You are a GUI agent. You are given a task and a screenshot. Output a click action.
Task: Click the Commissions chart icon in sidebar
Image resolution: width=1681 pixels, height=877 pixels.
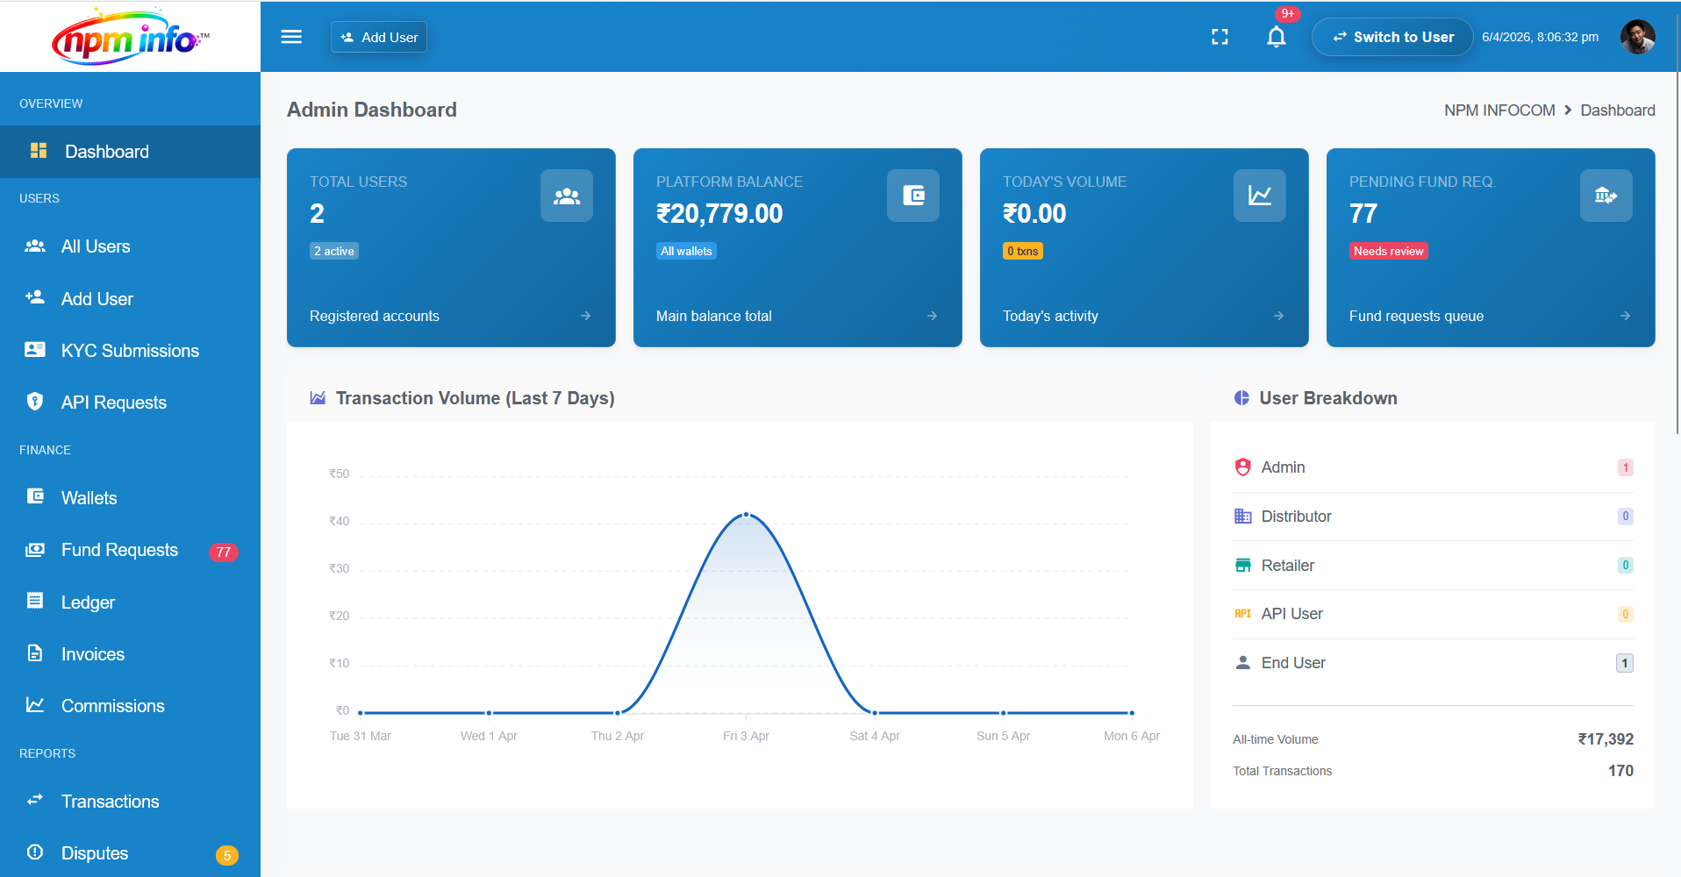point(34,704)
